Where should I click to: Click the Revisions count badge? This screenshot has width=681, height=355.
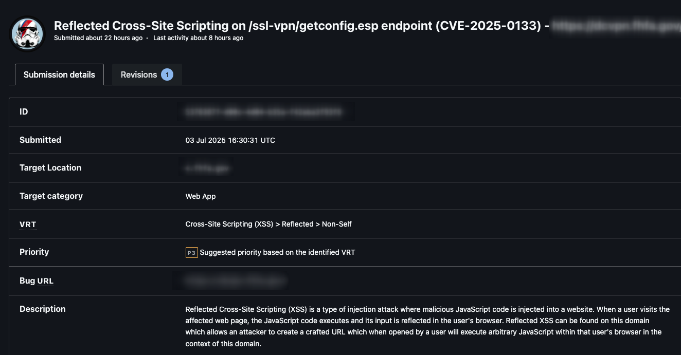click(167, 74)
